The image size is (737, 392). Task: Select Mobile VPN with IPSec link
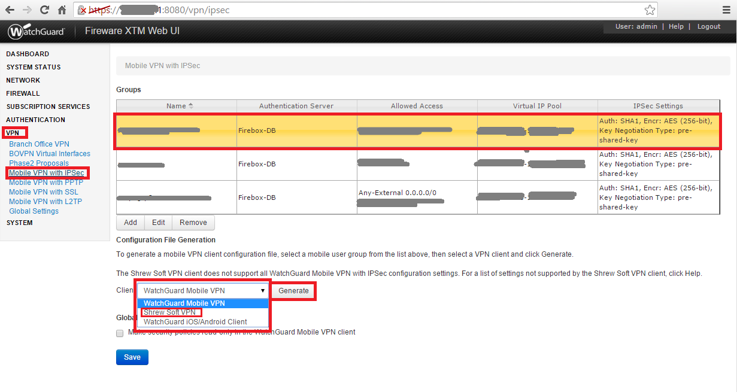pos(47,173)
